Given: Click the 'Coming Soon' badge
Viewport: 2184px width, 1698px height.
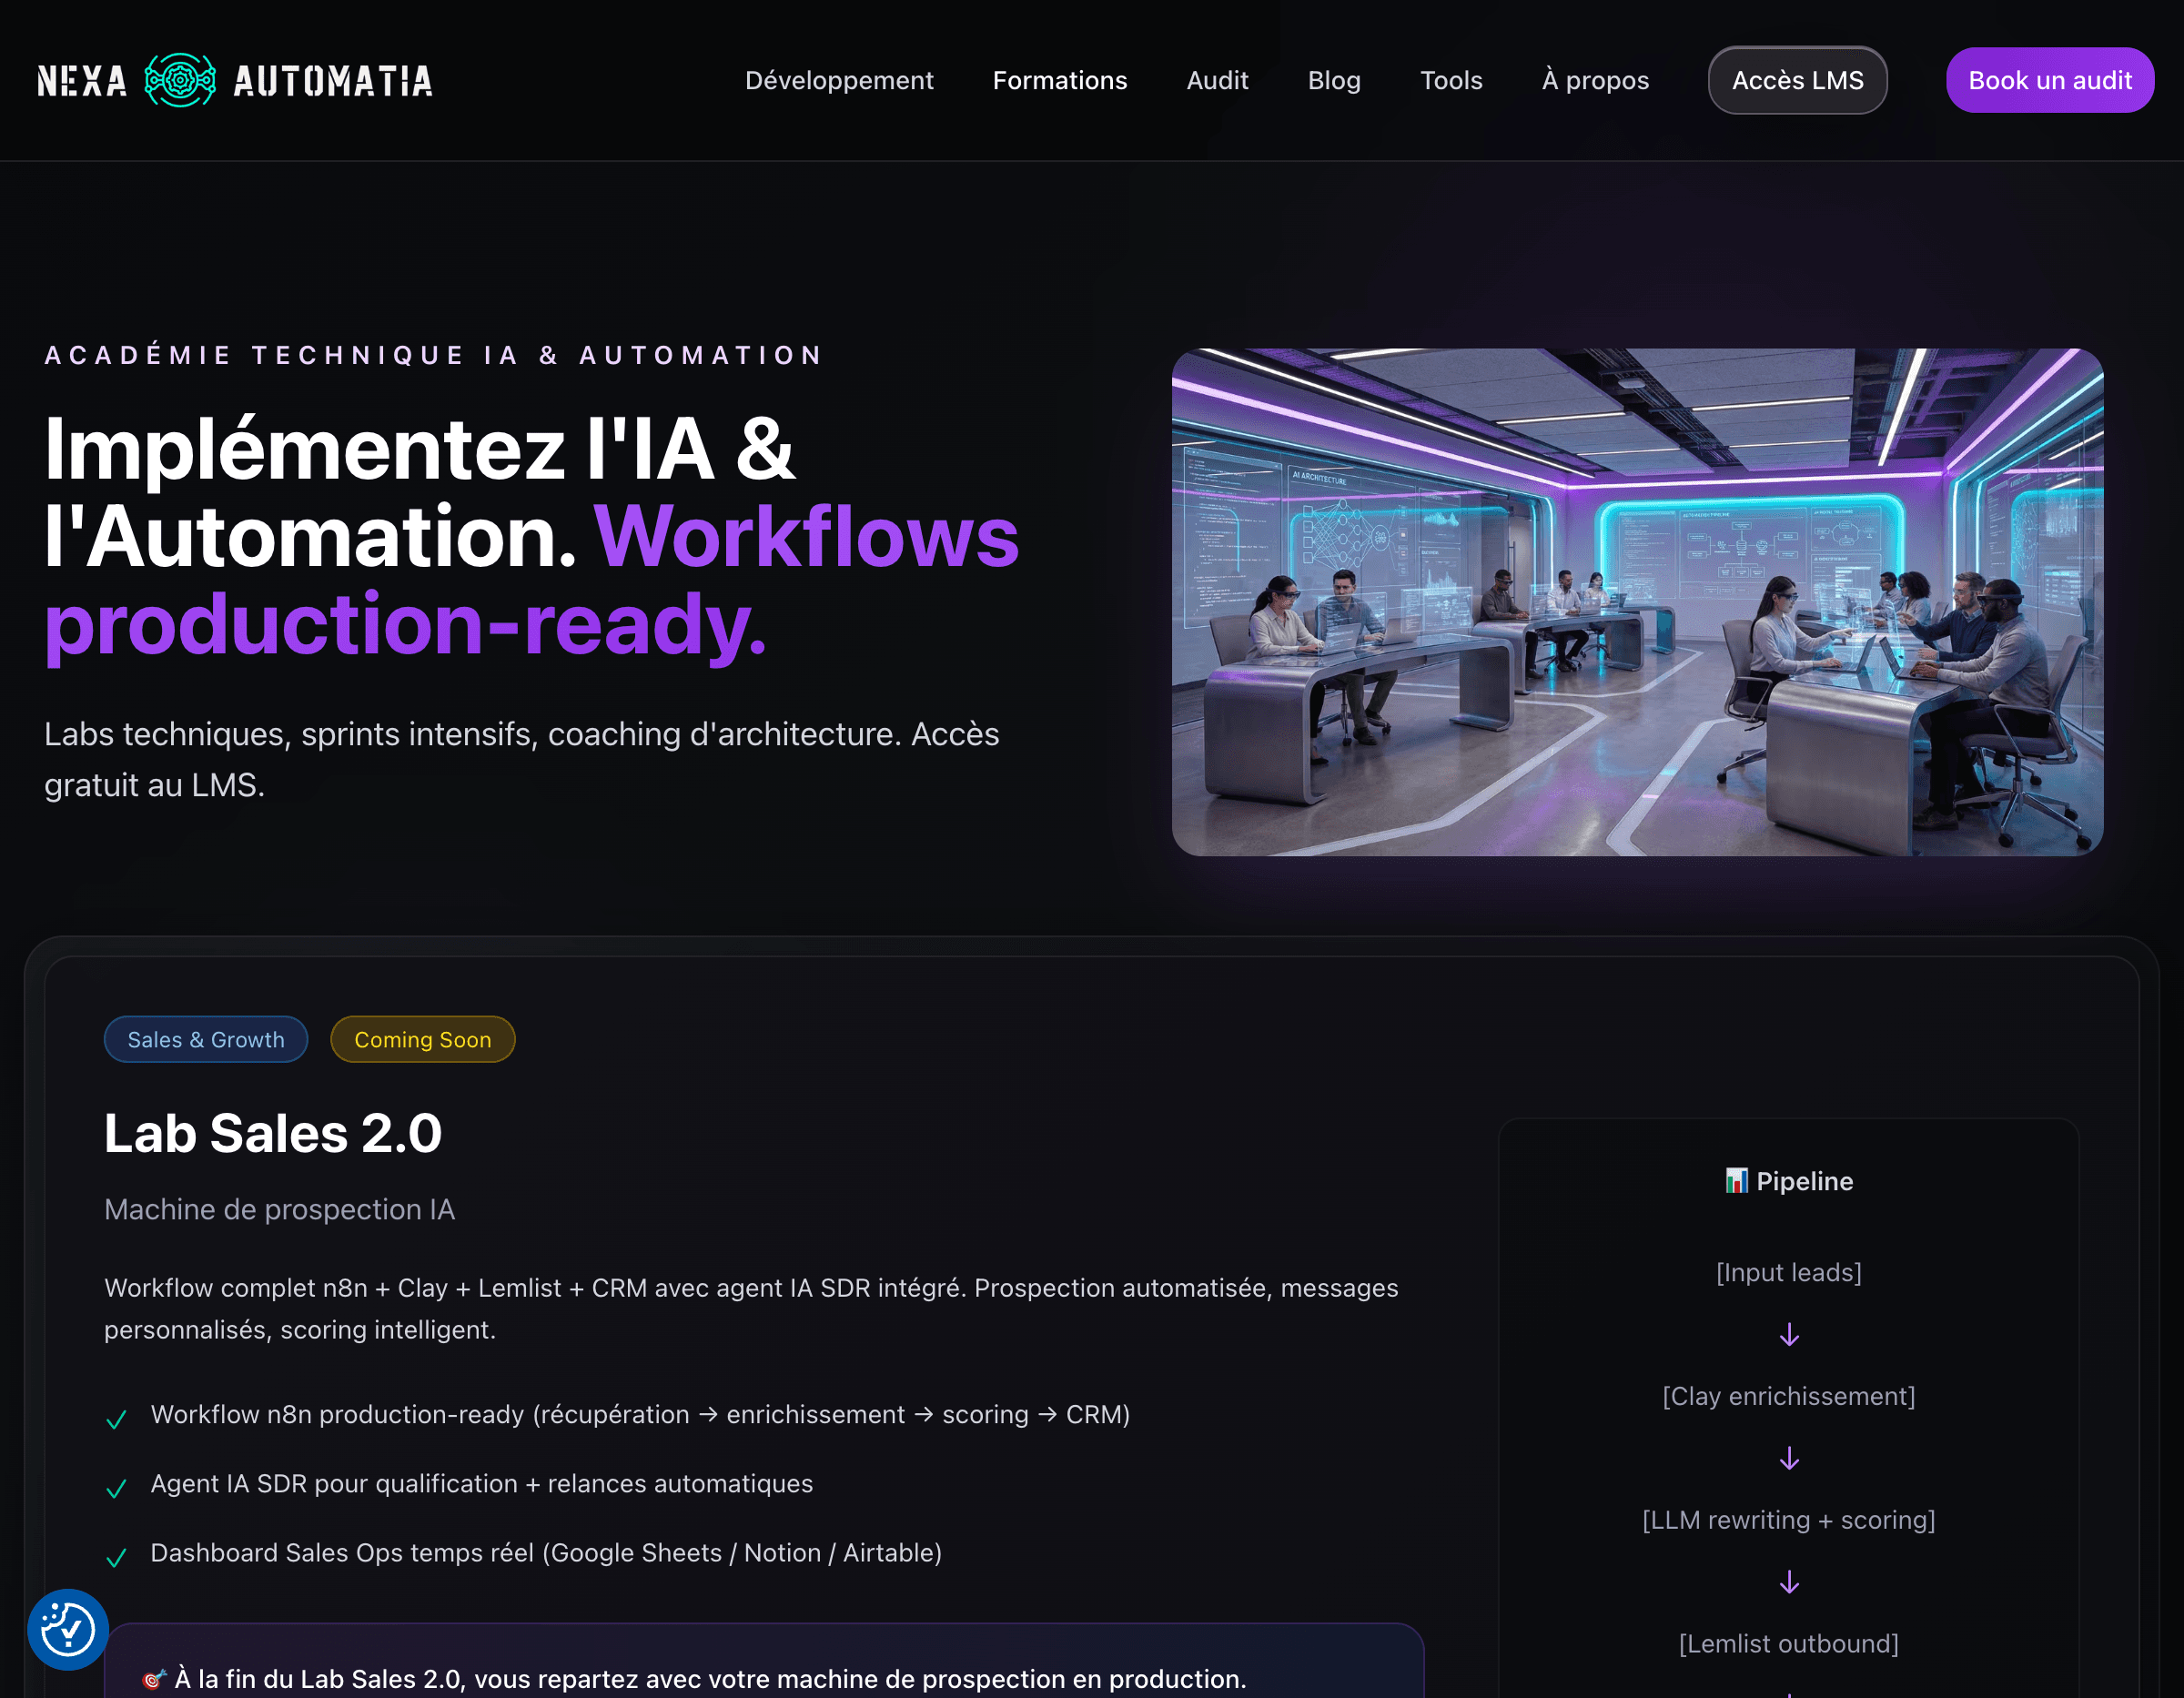Looking at the screenshot, I should point(422,1039).
